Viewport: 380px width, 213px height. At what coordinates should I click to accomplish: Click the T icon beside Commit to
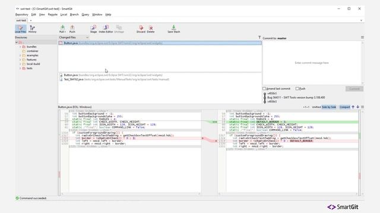pyautogui.click(x=259, y=38)
